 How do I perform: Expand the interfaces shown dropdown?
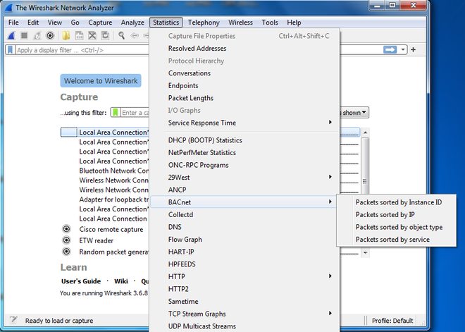(354, 113)
